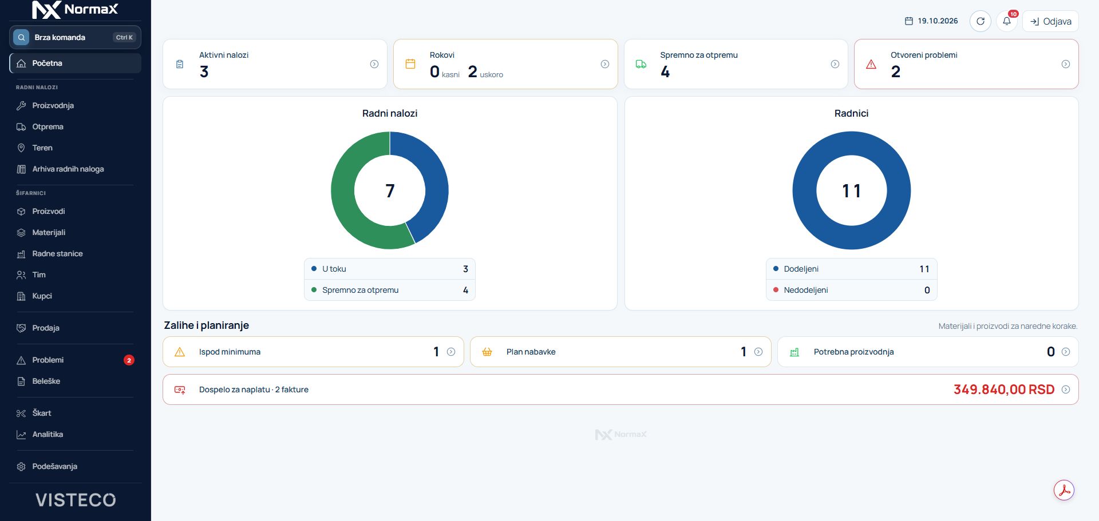Viewport: 1099px width, 521px height.
Task: Expand the Aktivni nalozi card arrow
Action: click(x=374, y=64)
